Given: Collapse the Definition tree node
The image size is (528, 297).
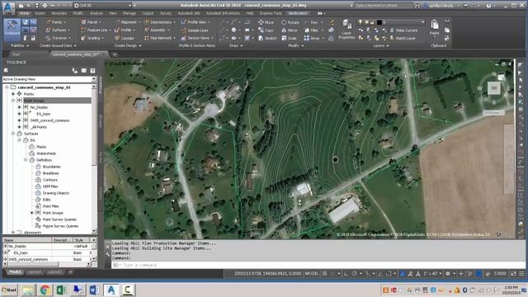Looking at the screenshot, I should pyautogui.click(x=26, y=160).
